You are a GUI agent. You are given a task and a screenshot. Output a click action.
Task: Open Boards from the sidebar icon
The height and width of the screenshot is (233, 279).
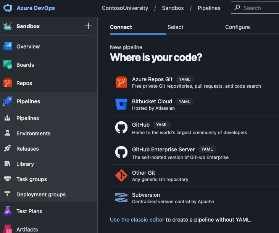8,65
